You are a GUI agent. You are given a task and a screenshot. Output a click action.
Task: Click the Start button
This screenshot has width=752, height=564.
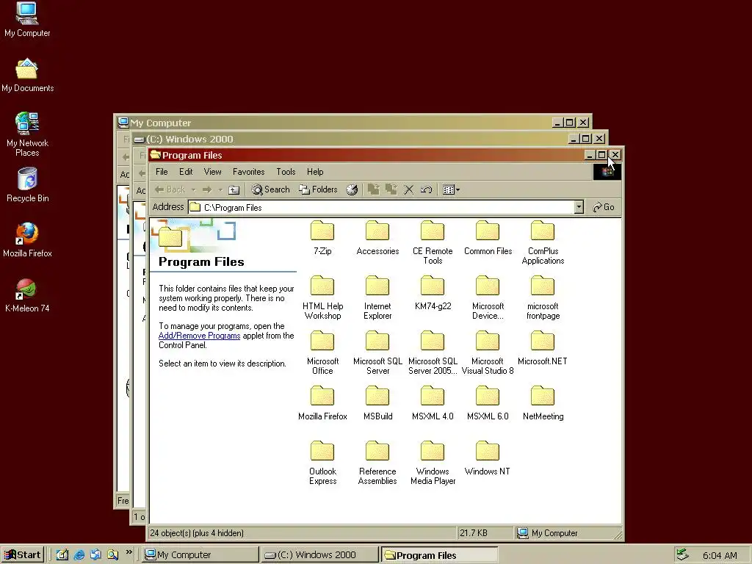23,555
